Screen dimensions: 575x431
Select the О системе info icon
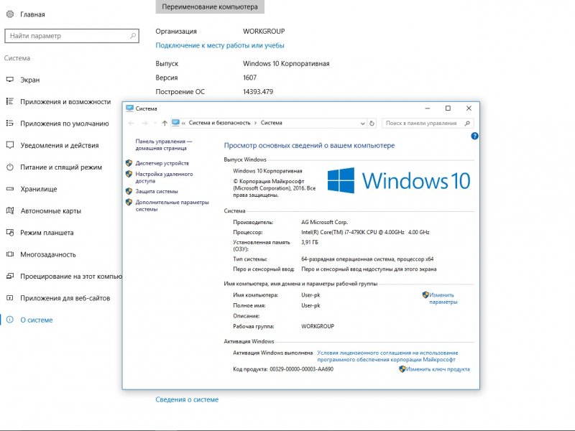10,320
